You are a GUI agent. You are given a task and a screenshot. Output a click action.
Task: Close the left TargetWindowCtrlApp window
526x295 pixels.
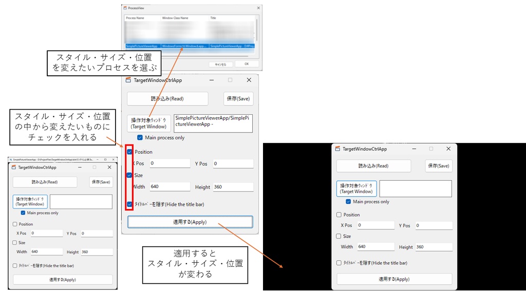pos(109,167)
